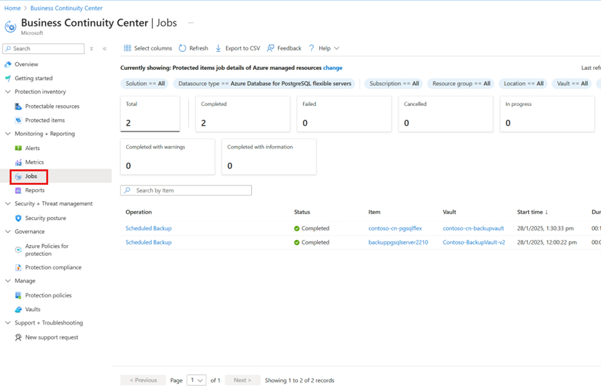Select the Total jobs tile
The height and width of the screenshot is (392, 601).
click(x=150, y=114)
